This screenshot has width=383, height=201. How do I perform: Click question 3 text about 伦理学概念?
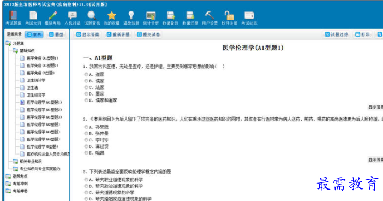pos(127,172)
